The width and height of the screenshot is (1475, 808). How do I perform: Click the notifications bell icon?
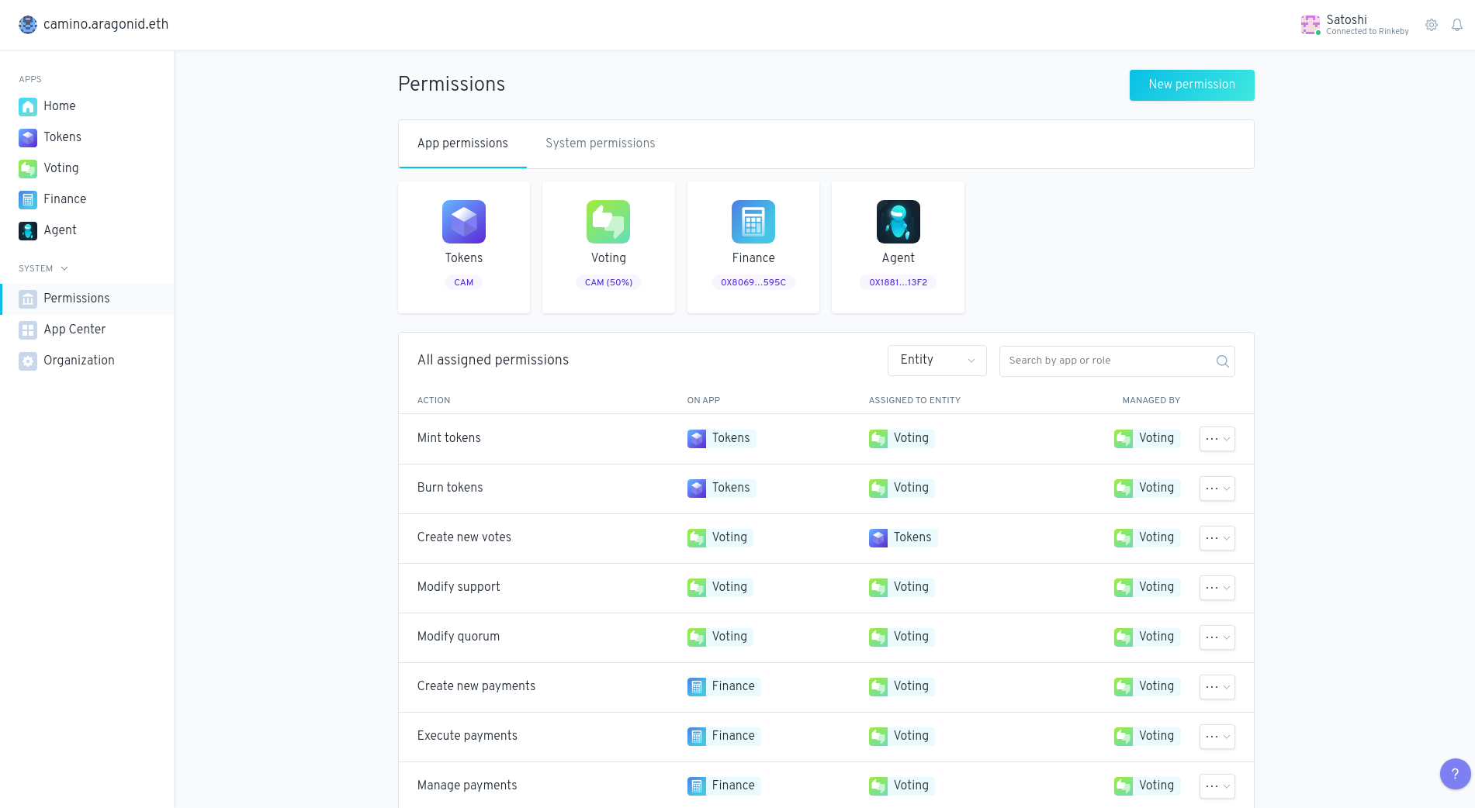1457,25
